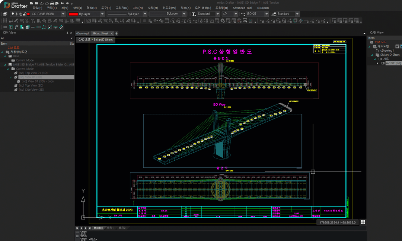Open the CC-PAVE-BORD layer dropdown
Image resolution: width=402 pixels, height=241 pixels.
(63, 14)
